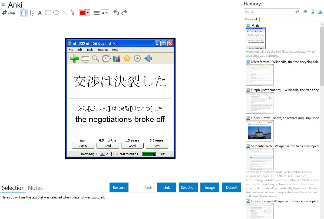Undo the last annotation
This screenshot has height=219, width=324.
coord(116,13)
